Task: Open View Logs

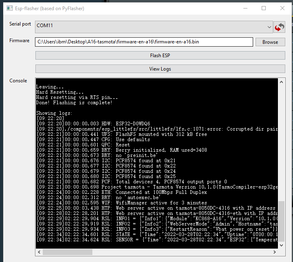Action: [x=160, y=69]
